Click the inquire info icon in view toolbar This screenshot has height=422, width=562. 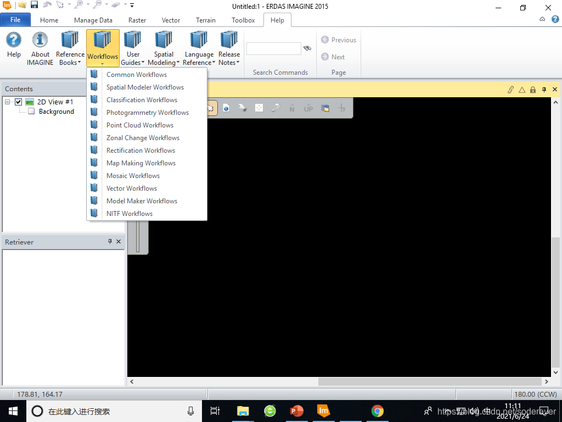point(226,108)
